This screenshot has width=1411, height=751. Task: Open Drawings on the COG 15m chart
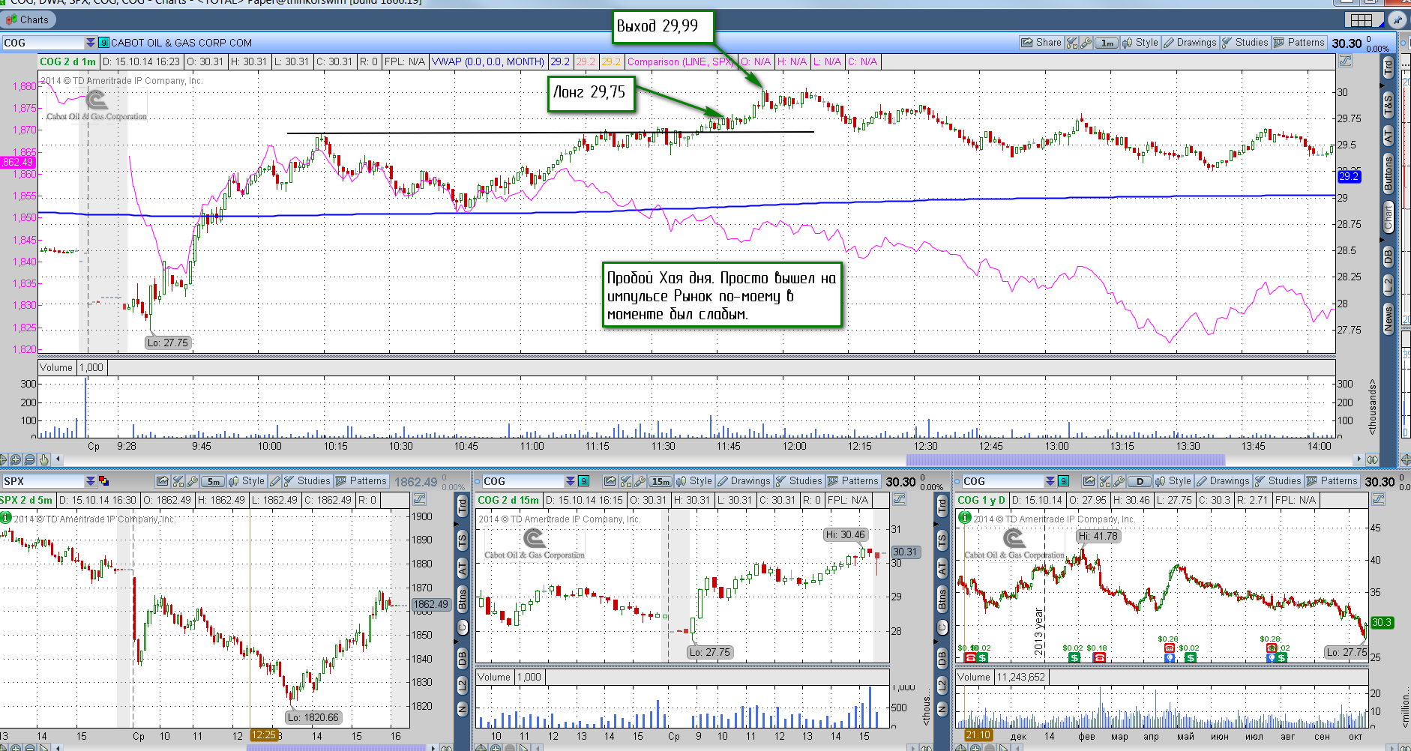coord(744,481)
